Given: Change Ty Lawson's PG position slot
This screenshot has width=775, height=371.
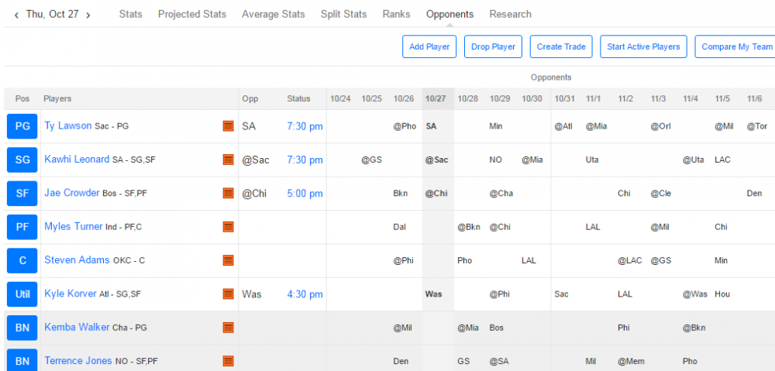Looking at the screenshot, I should click(x=22, y=126).
